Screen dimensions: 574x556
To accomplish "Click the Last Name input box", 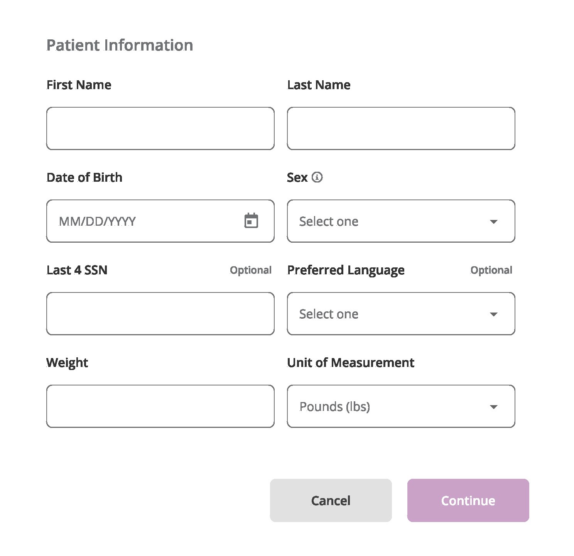I will (x=401, y=128).
